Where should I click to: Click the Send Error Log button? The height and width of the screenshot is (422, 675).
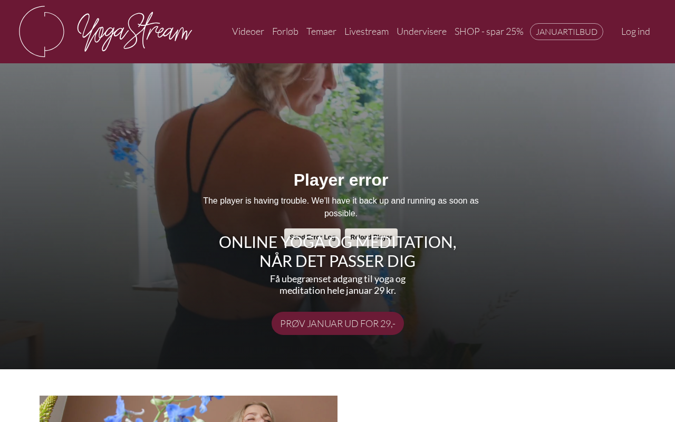(x=312, y=237)
